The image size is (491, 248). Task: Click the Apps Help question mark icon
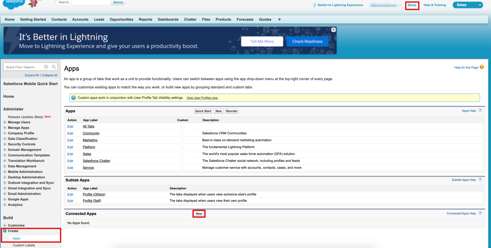(480, 111)
